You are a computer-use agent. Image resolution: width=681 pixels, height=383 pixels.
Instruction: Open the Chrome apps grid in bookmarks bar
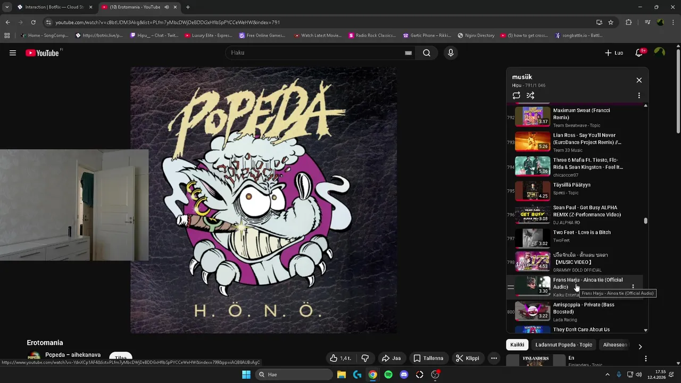tap(7, 36)
